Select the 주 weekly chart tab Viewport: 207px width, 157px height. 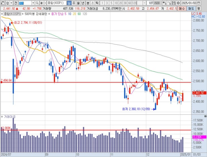pos(74,3)
